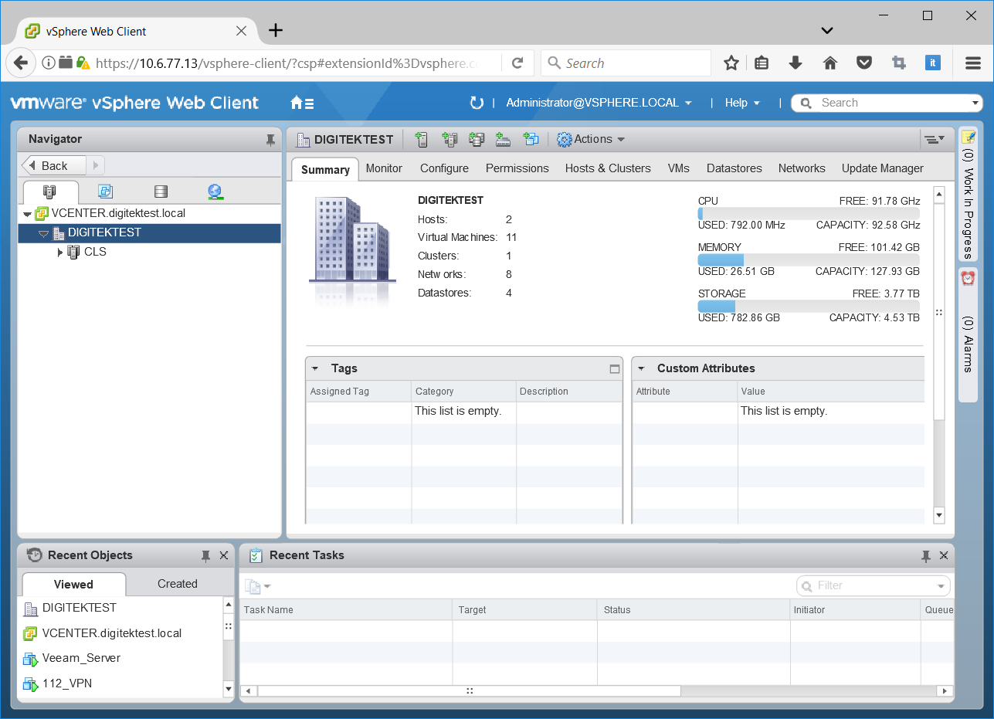Open the Alarms side panel
This screenshot has height=719, width=994.
pos(969,334)
